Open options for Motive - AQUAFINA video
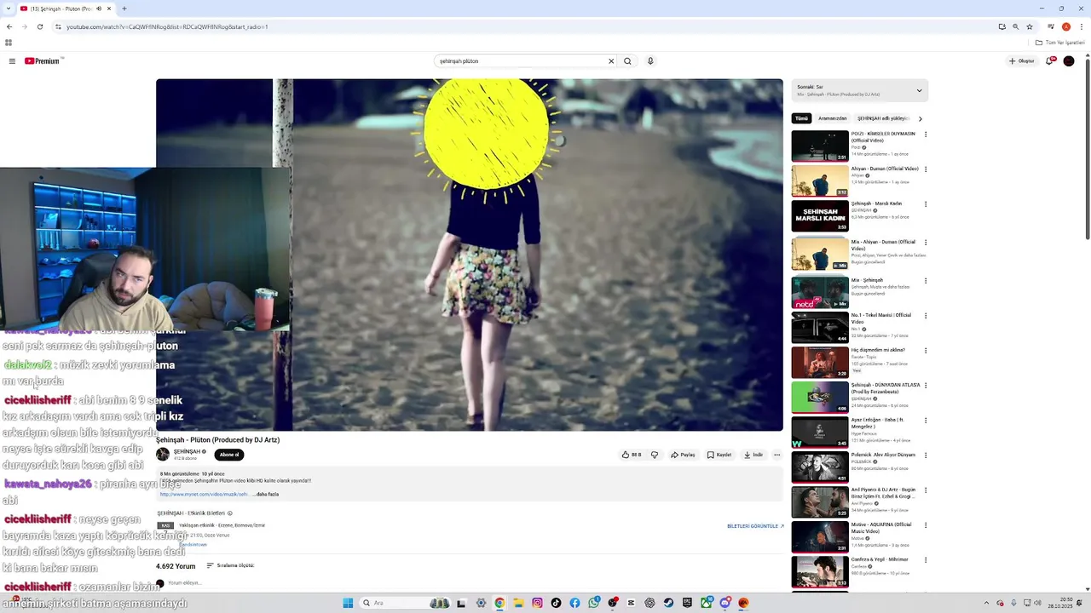The width and height of the screenshot is (1091, 613). 926,525
